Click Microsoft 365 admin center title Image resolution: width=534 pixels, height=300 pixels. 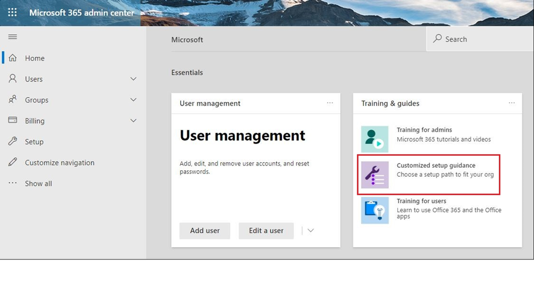[x=81, y=13]
